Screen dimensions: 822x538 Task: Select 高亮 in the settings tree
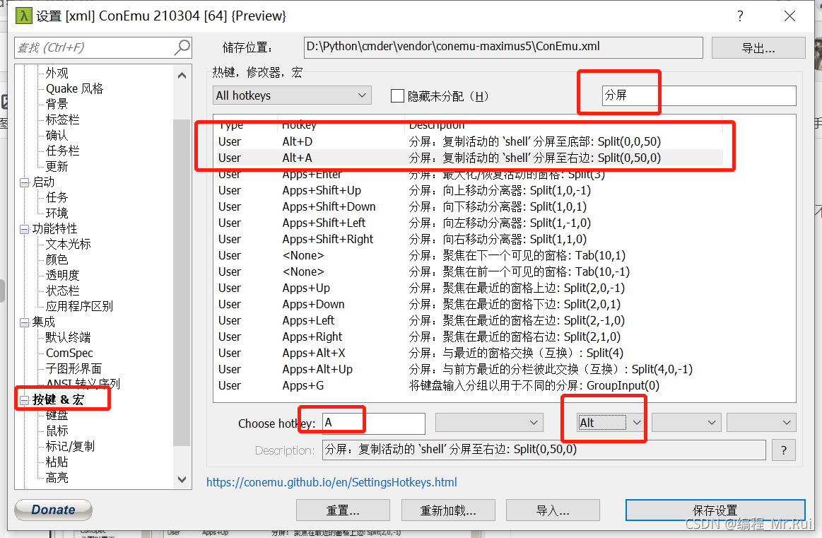point(57,477)
